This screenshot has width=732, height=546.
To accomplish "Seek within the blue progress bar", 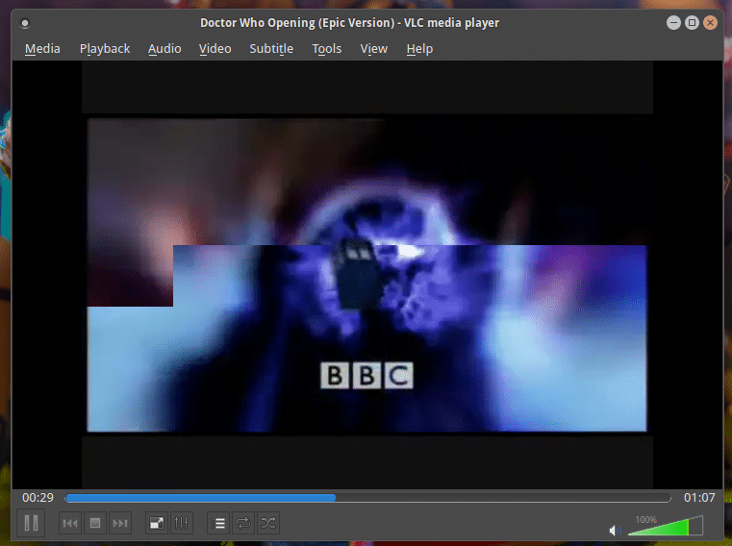I will [367, 498].
